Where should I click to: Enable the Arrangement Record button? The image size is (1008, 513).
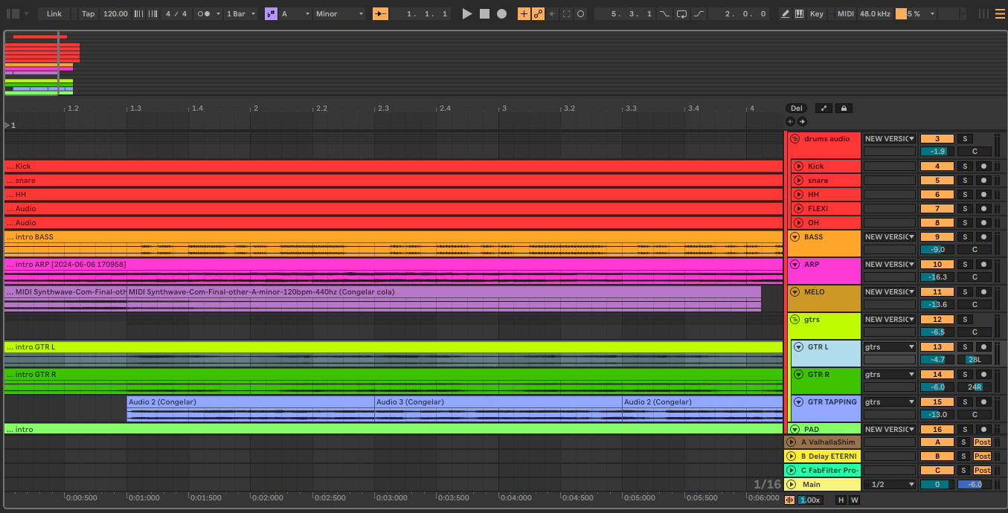click(501, 13)
